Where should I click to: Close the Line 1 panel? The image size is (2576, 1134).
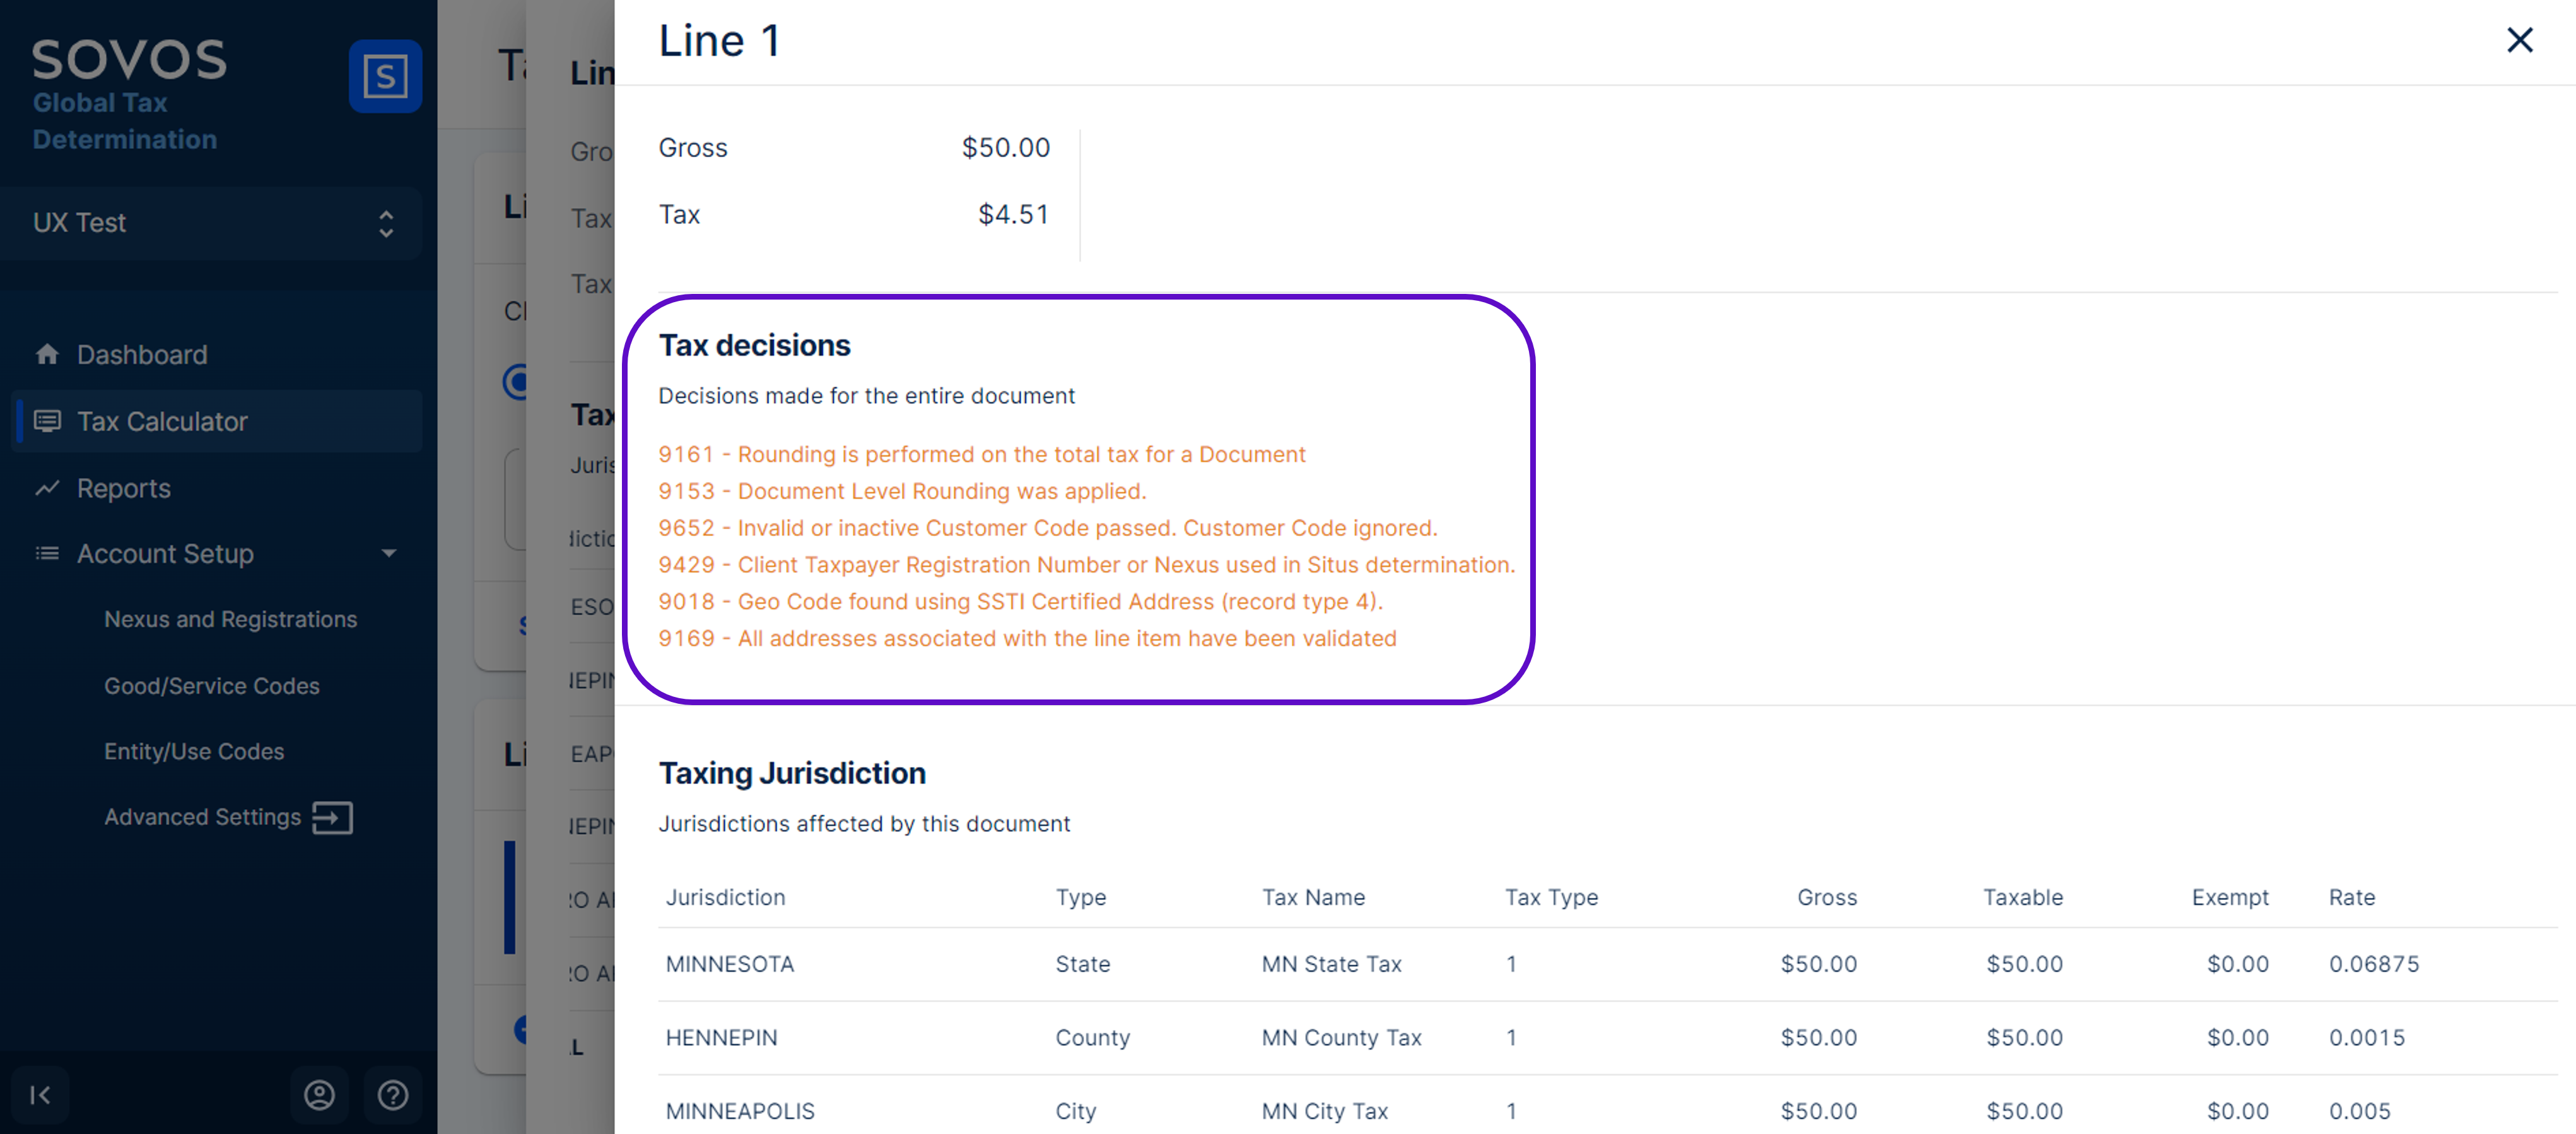point(2519,40)
